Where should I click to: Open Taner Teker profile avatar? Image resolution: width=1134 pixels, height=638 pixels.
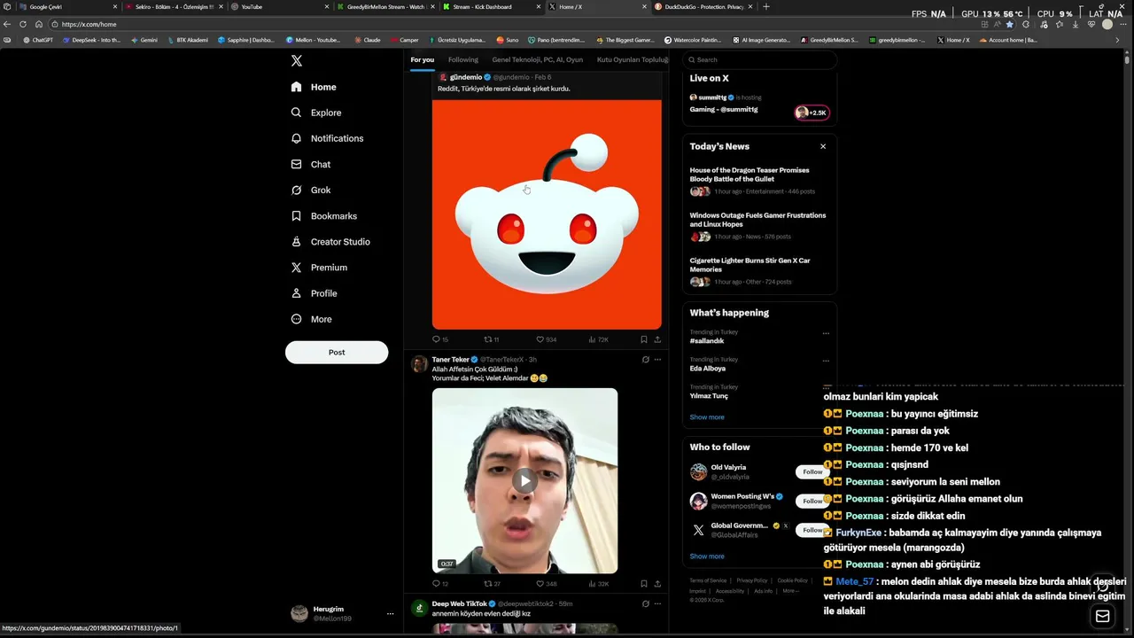[x=420, y=364]
